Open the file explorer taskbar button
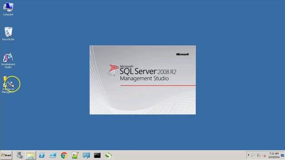Screen dimensions: 285x160 [x=31, y=155]
